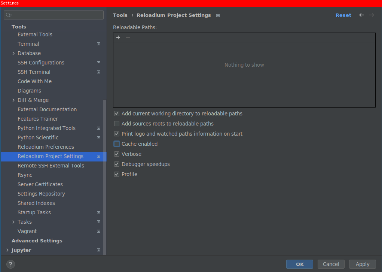382x272 pixels.
Task: Click the 'Nothing to show' placeholder text
Action: click(x=244, y=65)
